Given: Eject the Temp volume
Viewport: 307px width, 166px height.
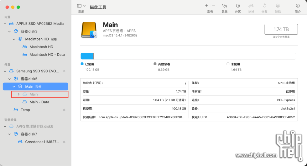Looking at the screenshot, I should 64,110.
